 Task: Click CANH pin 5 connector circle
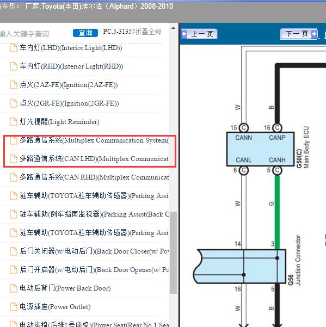(x=277, y=170)
